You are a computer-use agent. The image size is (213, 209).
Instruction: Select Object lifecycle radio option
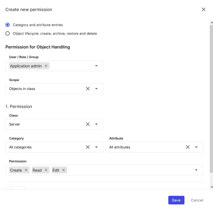(8, 34)
